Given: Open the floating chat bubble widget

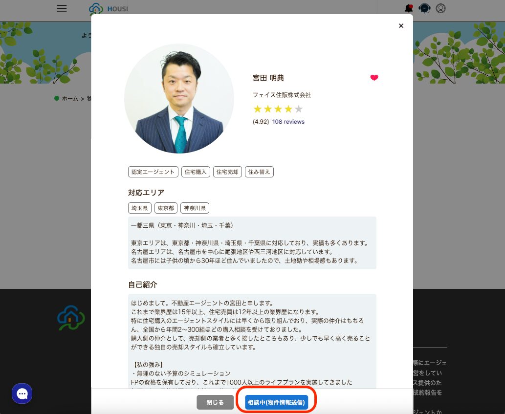Looking at the screenshot, I should [22, 393].
